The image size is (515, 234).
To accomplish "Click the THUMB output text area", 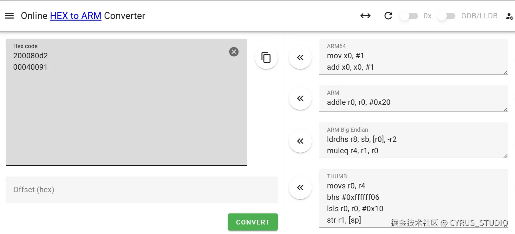I will point(414,198).
